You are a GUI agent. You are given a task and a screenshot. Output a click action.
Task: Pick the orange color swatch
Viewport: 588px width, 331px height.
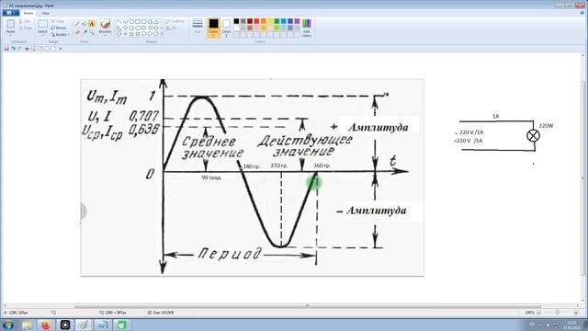264,21
